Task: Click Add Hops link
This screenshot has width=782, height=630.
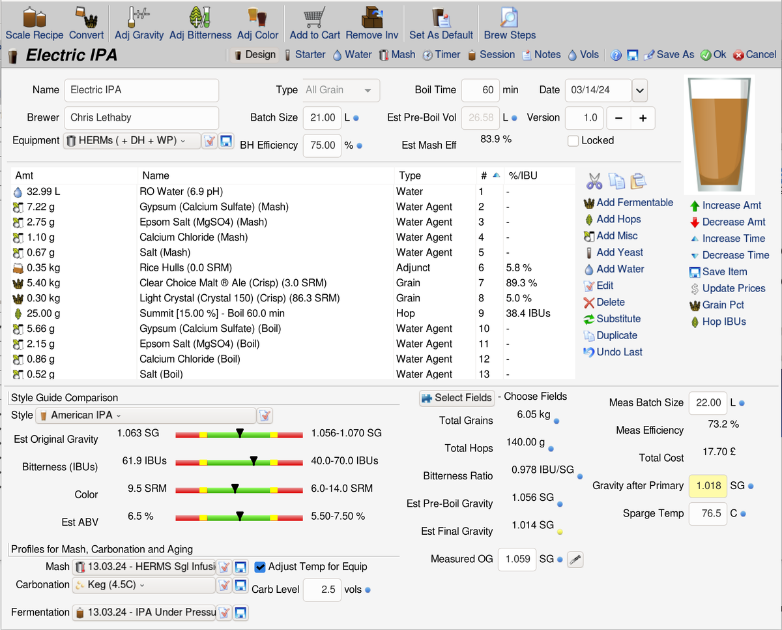Action: point(618,219)
